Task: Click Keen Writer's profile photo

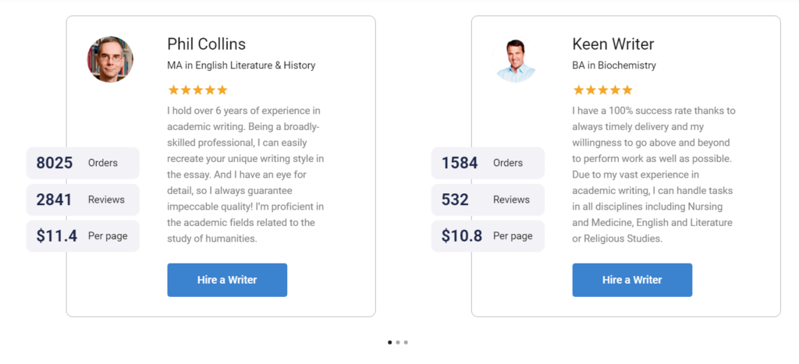Action: click(515, 59)
